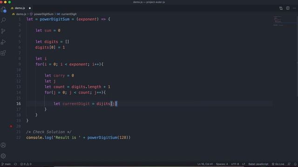
Task: Click the currentDigit variable on line 16
Action: point(76,104)
